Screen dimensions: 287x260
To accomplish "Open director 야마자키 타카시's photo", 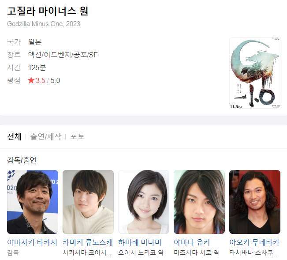I will coord(33,202).
